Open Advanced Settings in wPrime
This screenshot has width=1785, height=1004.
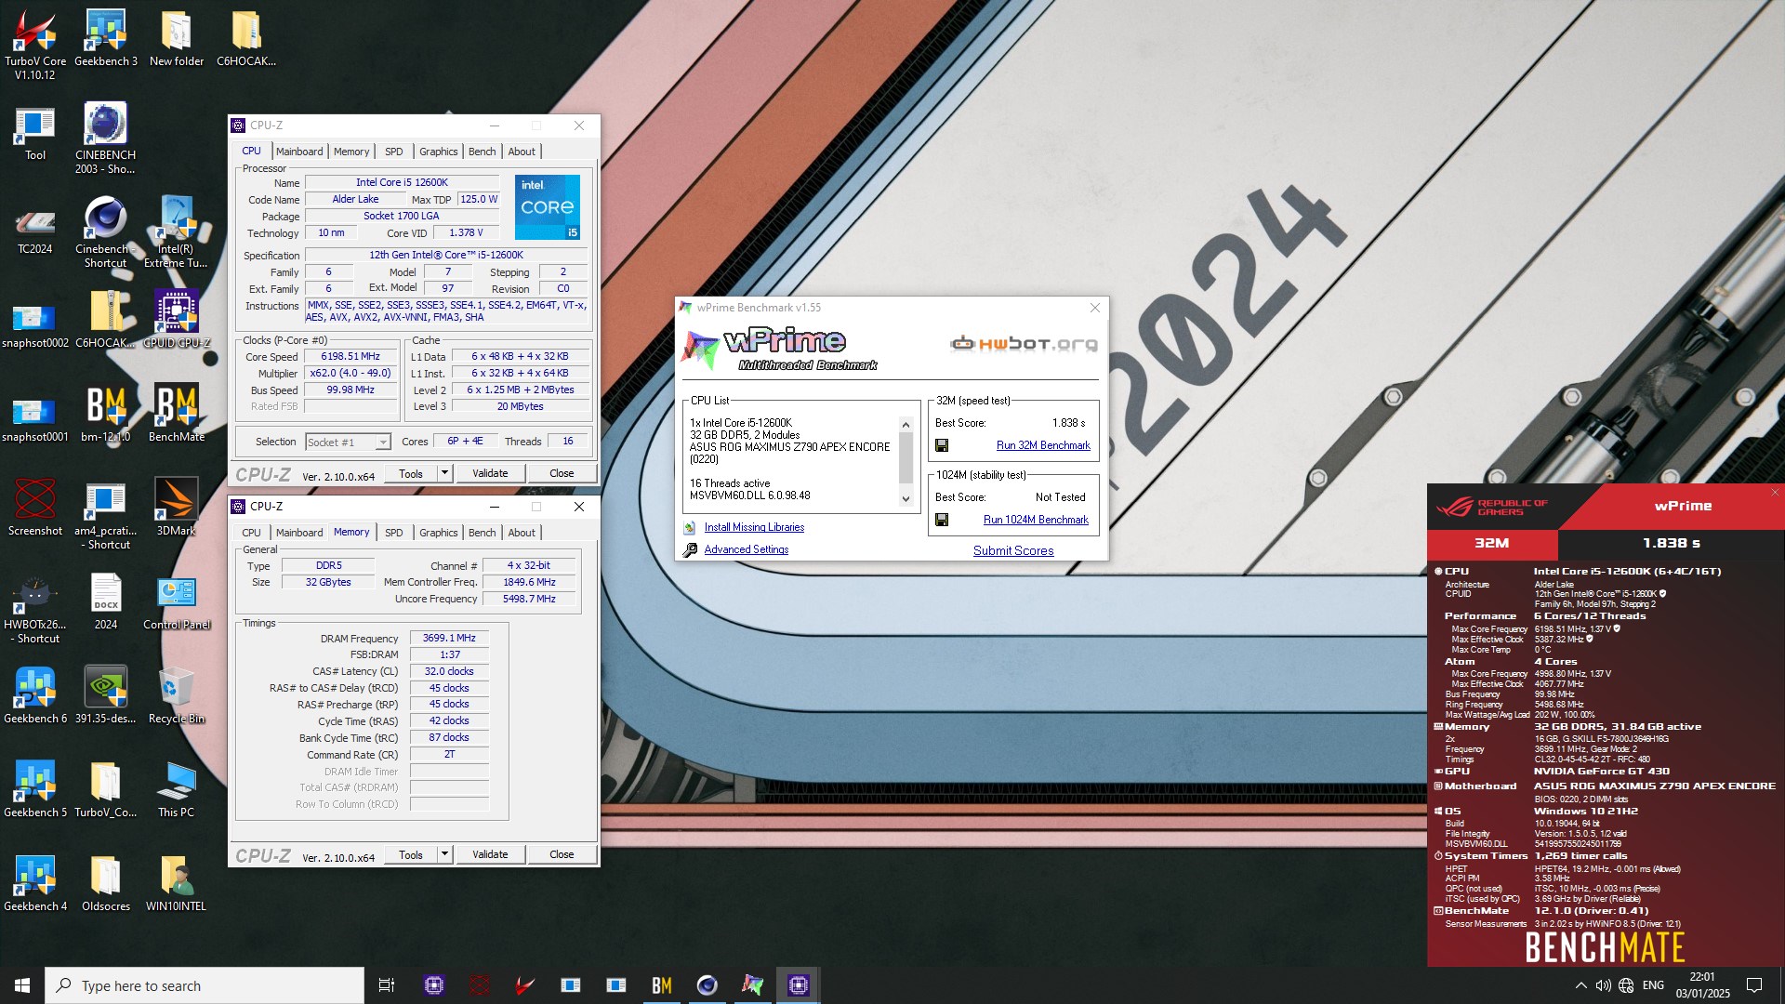point(746,549)
